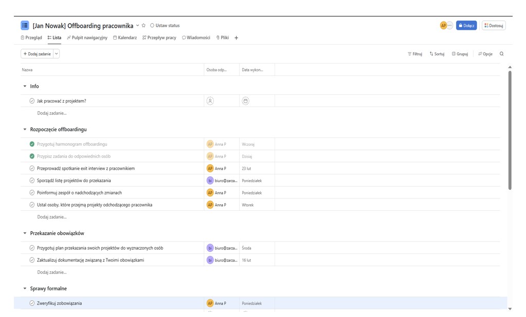This screenshot has height=317, width=526.
Task: Click the search magnifier icon
Action: pyautogui.click(x=501, y=54)
